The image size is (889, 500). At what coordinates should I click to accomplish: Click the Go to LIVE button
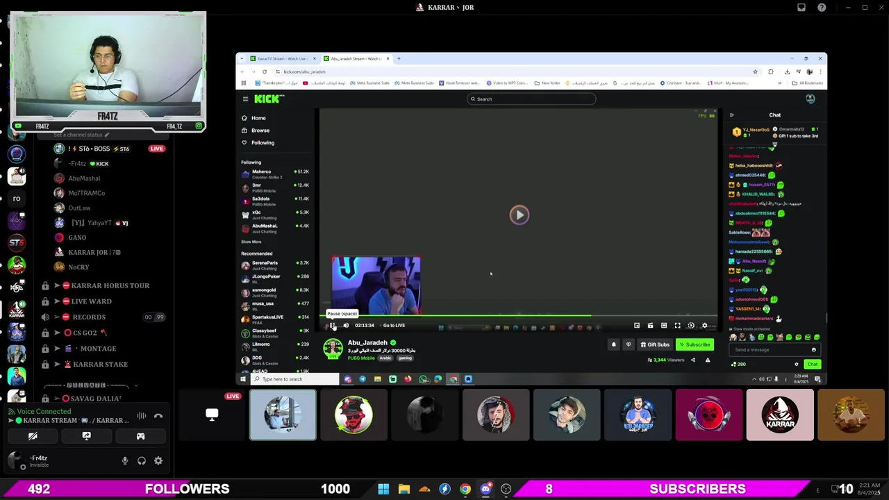click(394, 325)
